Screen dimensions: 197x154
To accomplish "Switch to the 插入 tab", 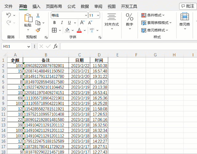I will point(36,6).
